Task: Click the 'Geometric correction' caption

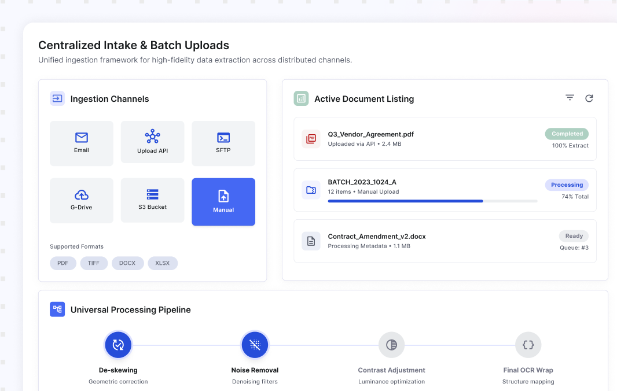Action: [x=118, y=382]
